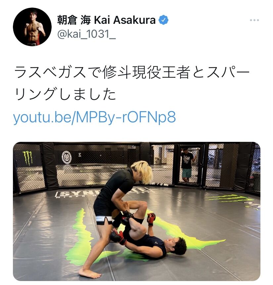Click the Japanese name 朝倉 海

coord(74,20)
